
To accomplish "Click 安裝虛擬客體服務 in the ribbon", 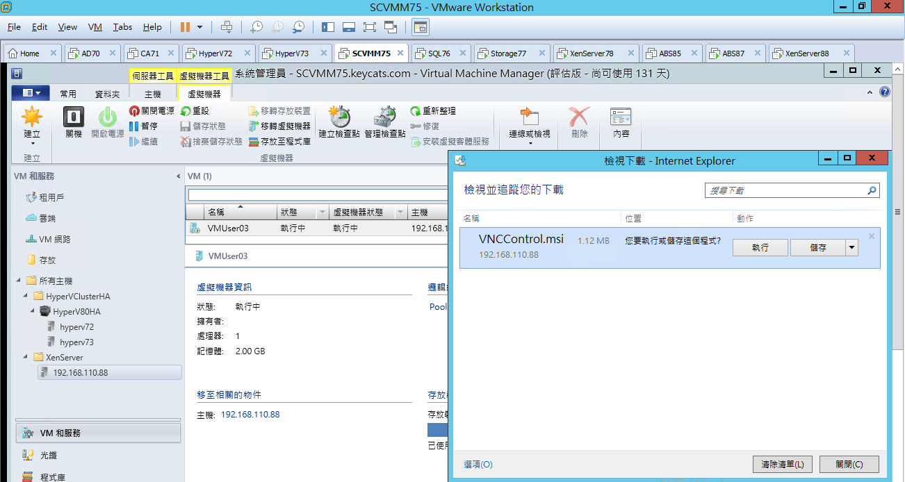I will 450,142.
